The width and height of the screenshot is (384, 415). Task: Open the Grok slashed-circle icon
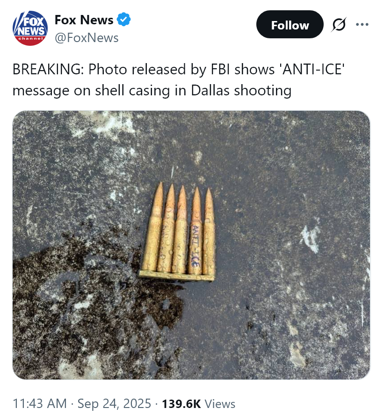pos(339,25)
